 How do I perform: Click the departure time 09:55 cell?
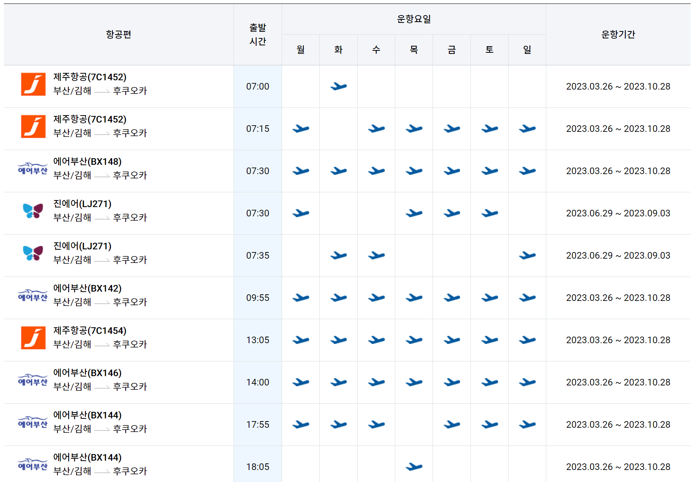[x=257, y=297]
